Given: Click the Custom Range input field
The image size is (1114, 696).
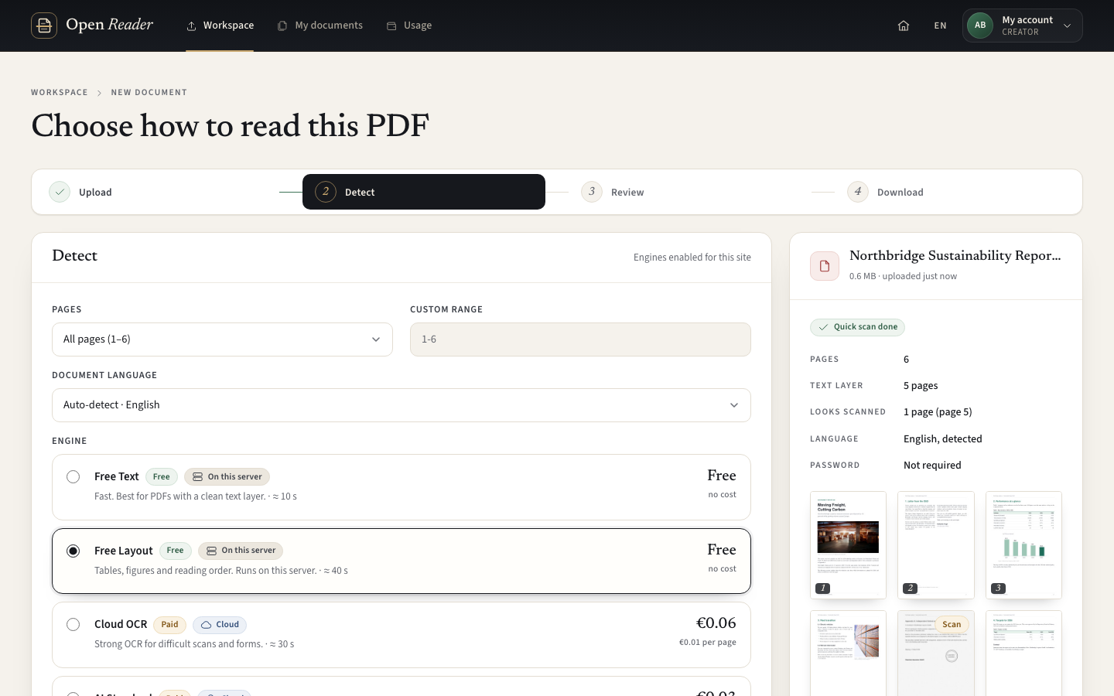Looking at the screenshot, I should 580,339.
